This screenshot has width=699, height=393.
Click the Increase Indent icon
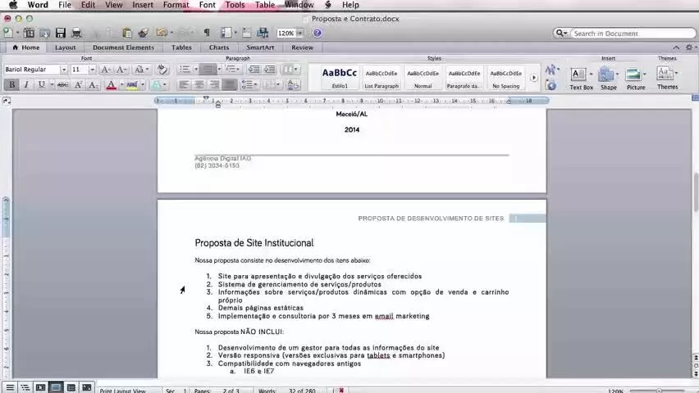pos(270,70)
